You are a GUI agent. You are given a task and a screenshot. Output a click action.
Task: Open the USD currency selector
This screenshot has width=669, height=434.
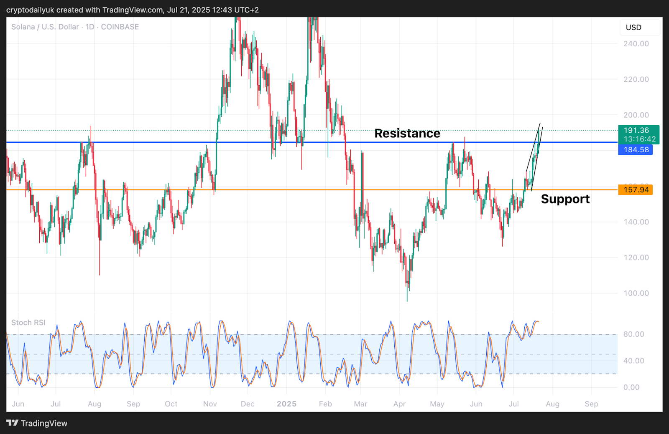tap(633, 28)
